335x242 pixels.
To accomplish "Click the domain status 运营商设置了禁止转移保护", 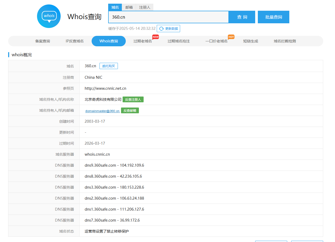I will tap(107, 231).
